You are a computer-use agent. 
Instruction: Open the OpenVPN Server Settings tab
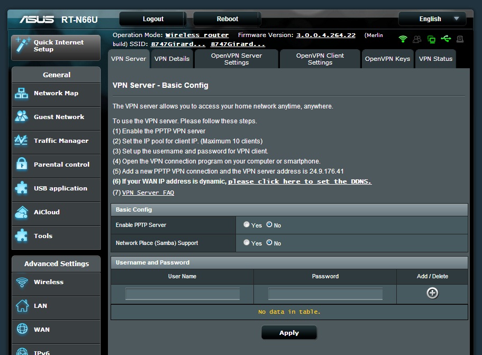[x=237, y=59]
